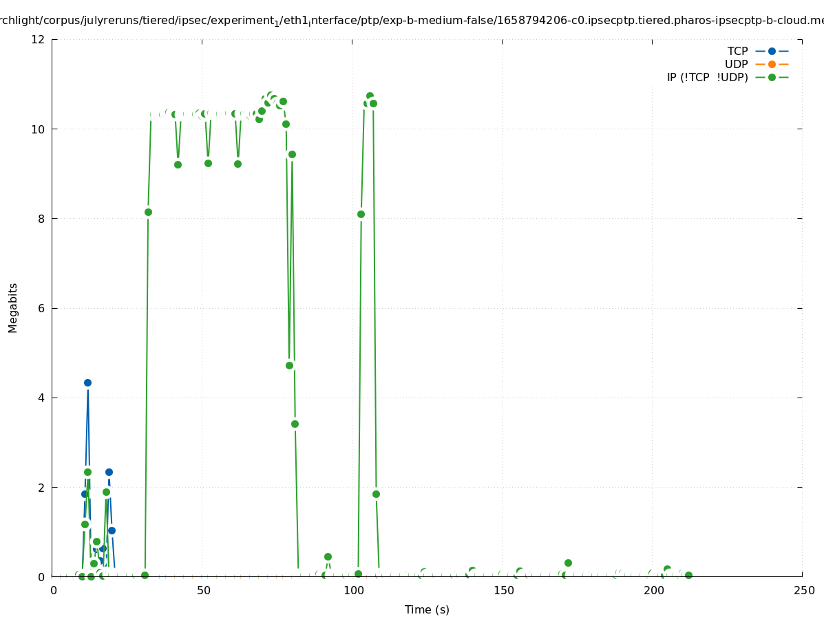This screenshot has width=824, height=619.
Task: Click the blue TCP legend marker
Action: (x=772, y=51)
